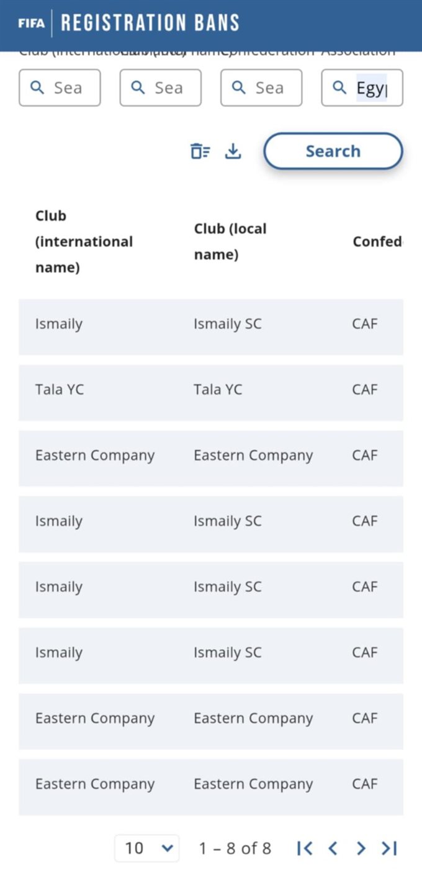Go to the next results page
This screenshot has height=869, width=422.
click(x=361, y=848)
